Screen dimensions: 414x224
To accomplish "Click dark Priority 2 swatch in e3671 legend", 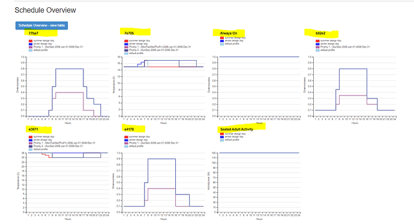I will [x=31, y=146].
